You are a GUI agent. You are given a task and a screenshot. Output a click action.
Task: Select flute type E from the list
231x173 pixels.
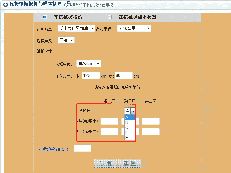pos(130,132)
